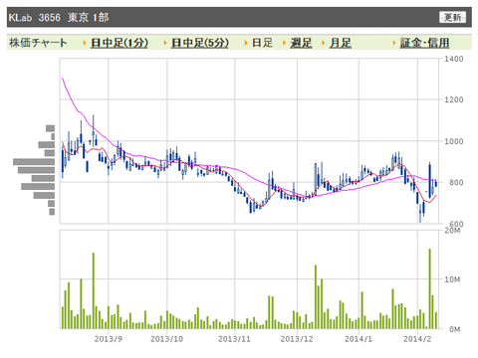Click the 更新 refresh button
The height and width of the screenshot is (358, 478).
[452, 17]
